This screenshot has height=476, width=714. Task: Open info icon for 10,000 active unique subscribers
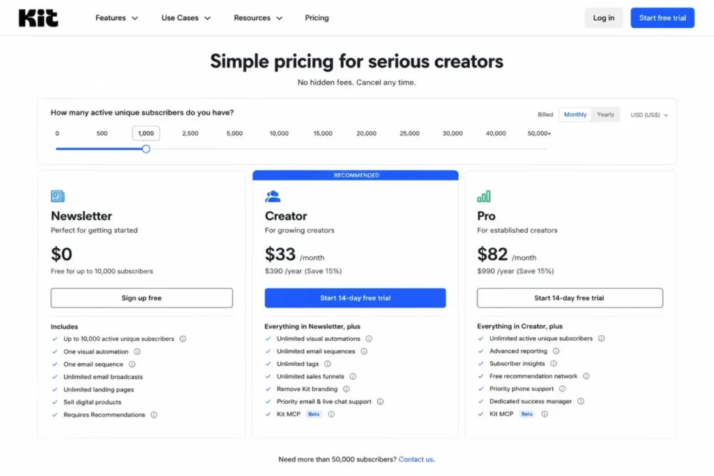[183, 339]
